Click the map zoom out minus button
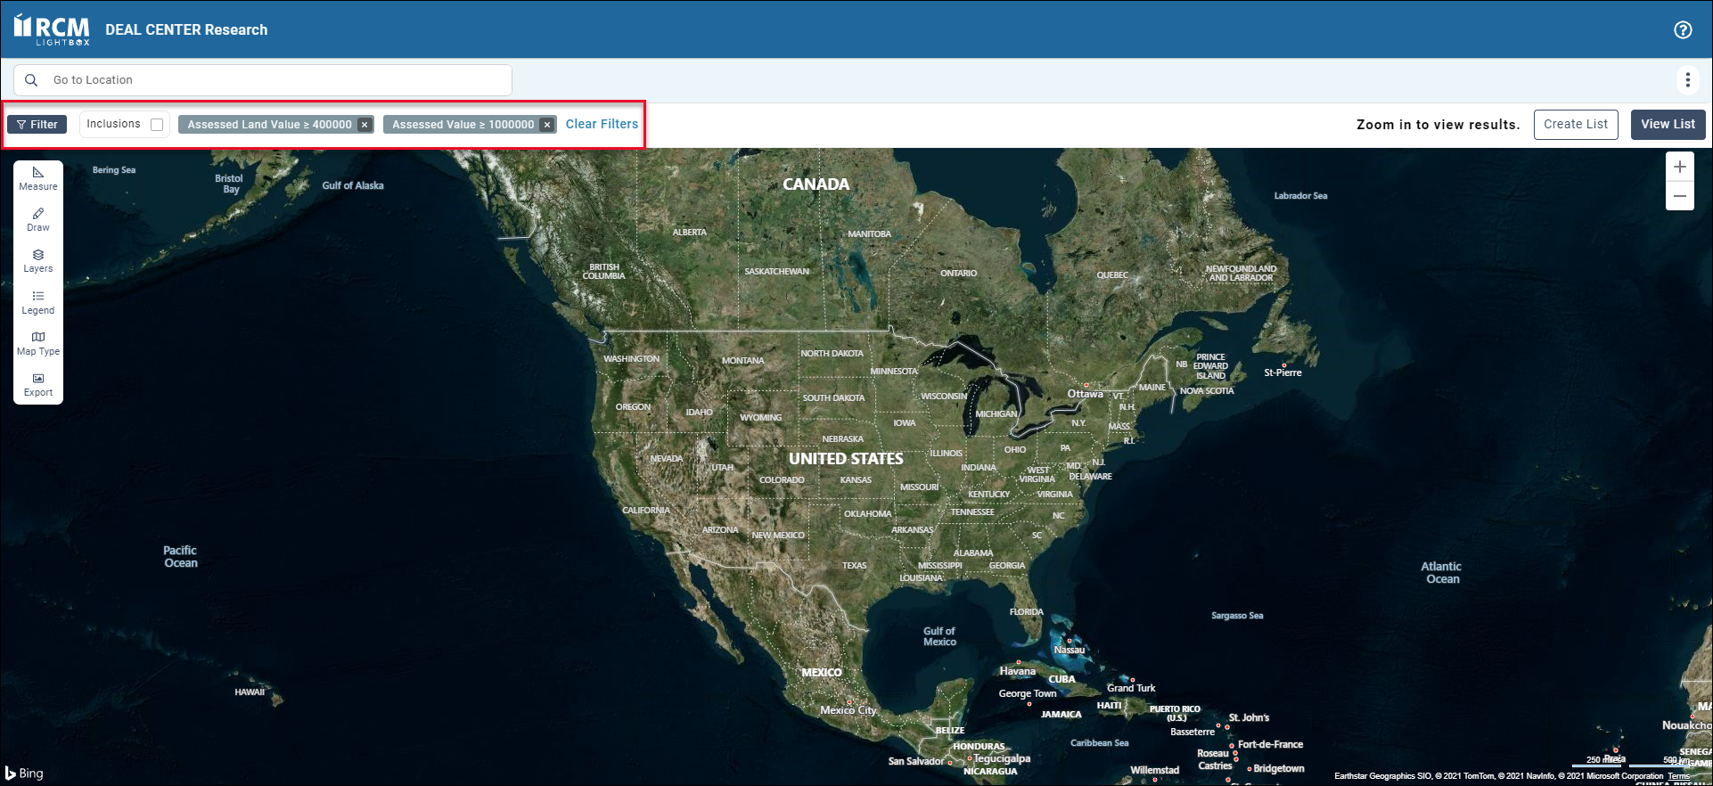1713x786 pixels. pos(1680,196)
